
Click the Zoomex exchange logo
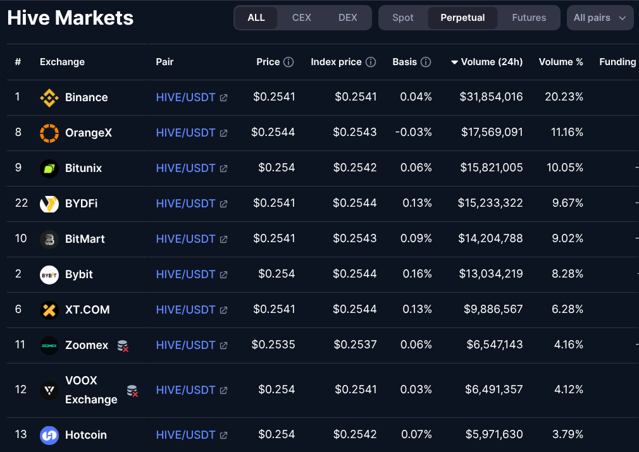pos(49,346)
